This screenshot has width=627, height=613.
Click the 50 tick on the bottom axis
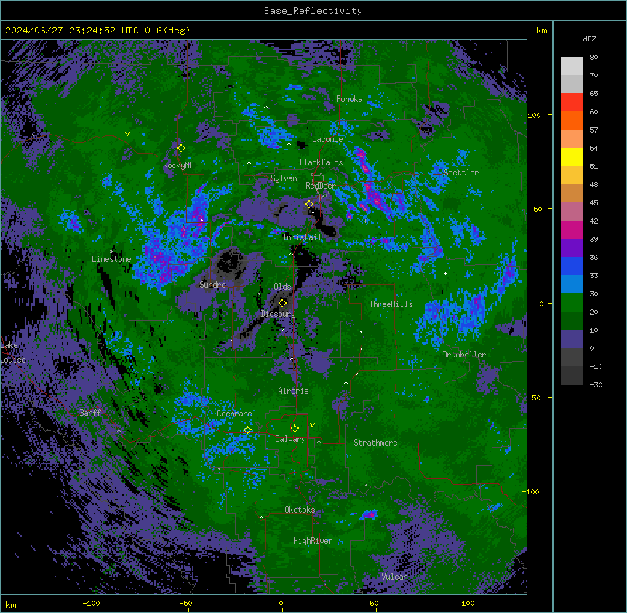[374, 603]
